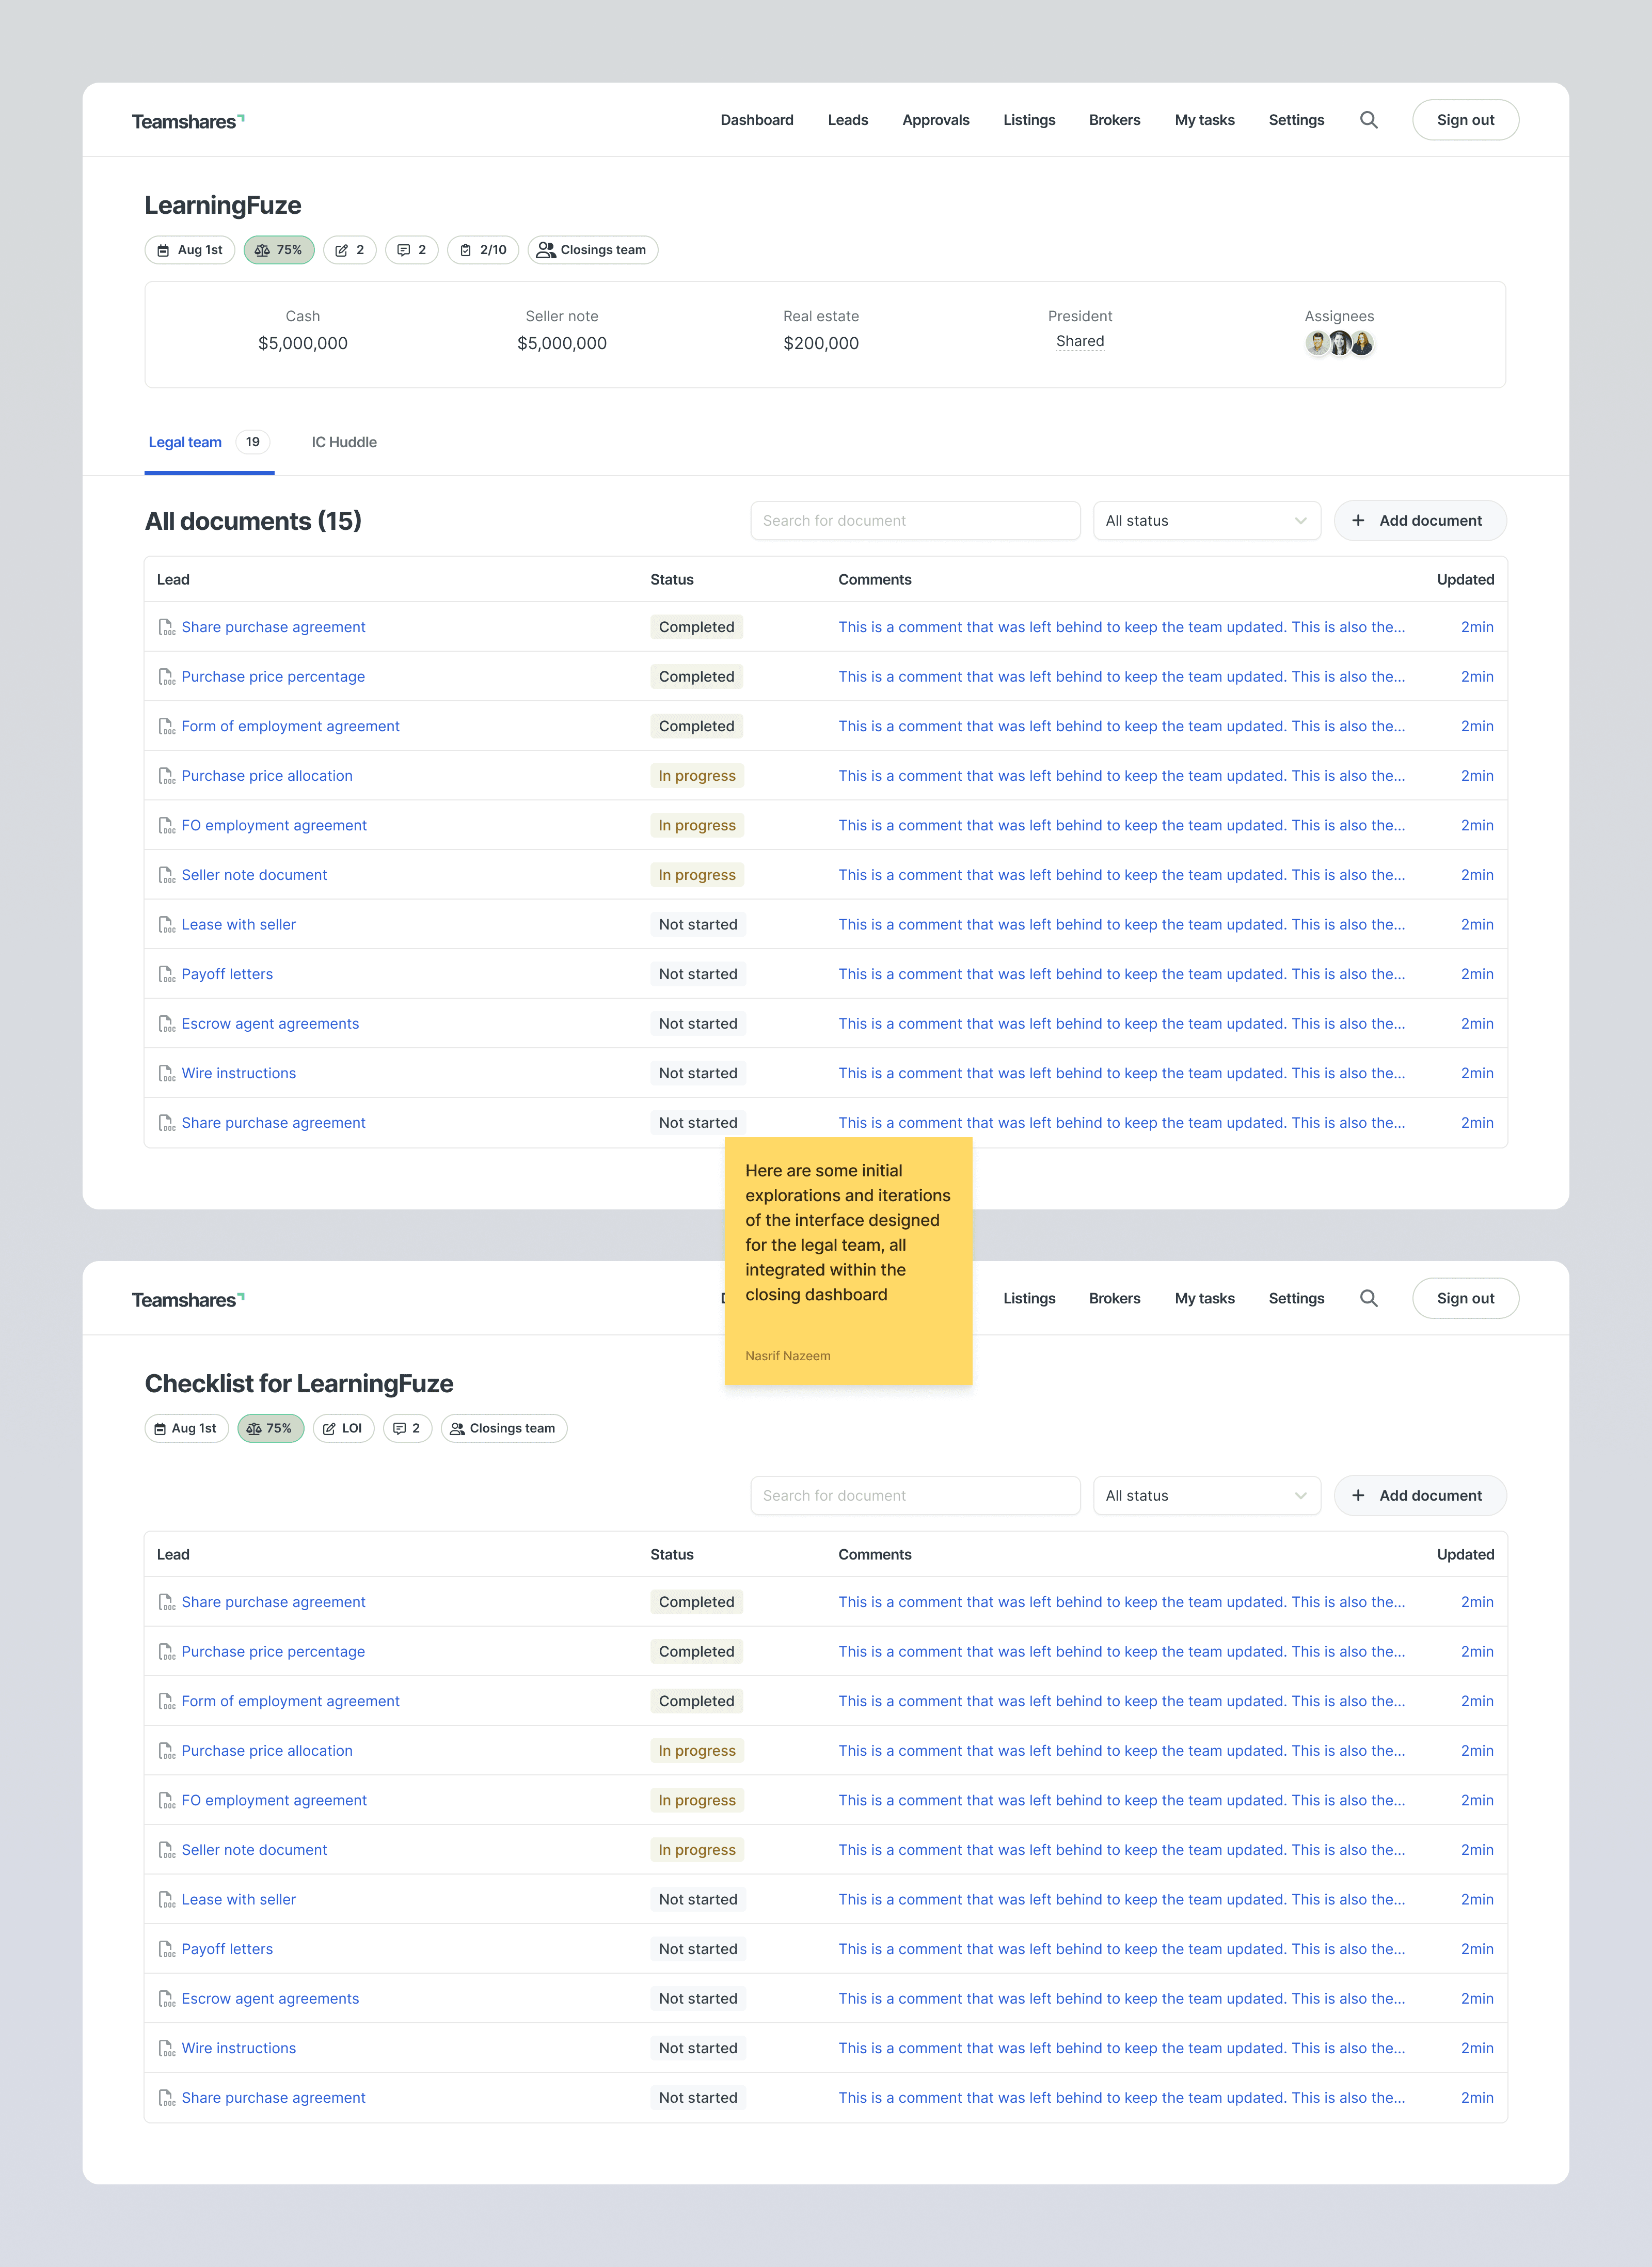This screenshot has width=1652, height=2267.
Task: Click the Shared president dotted link
Action: pos(1080,341)
